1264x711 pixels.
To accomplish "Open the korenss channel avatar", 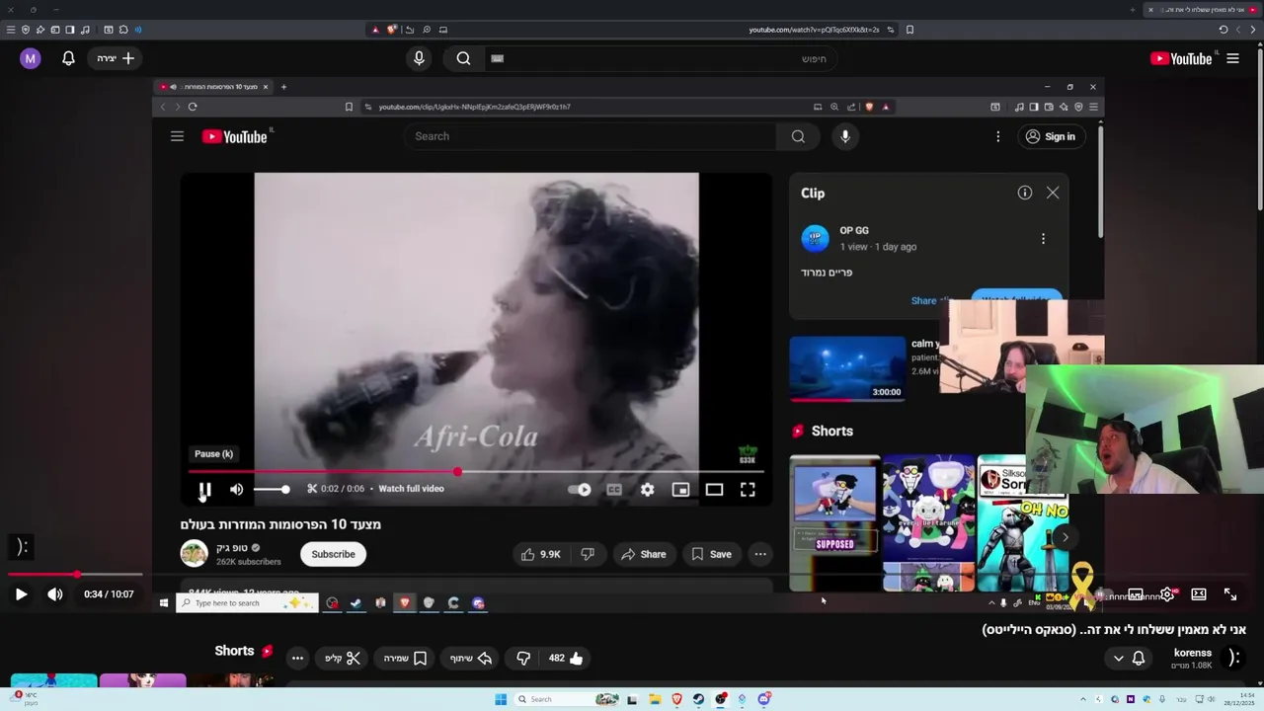I will (x=1232, y=658).
